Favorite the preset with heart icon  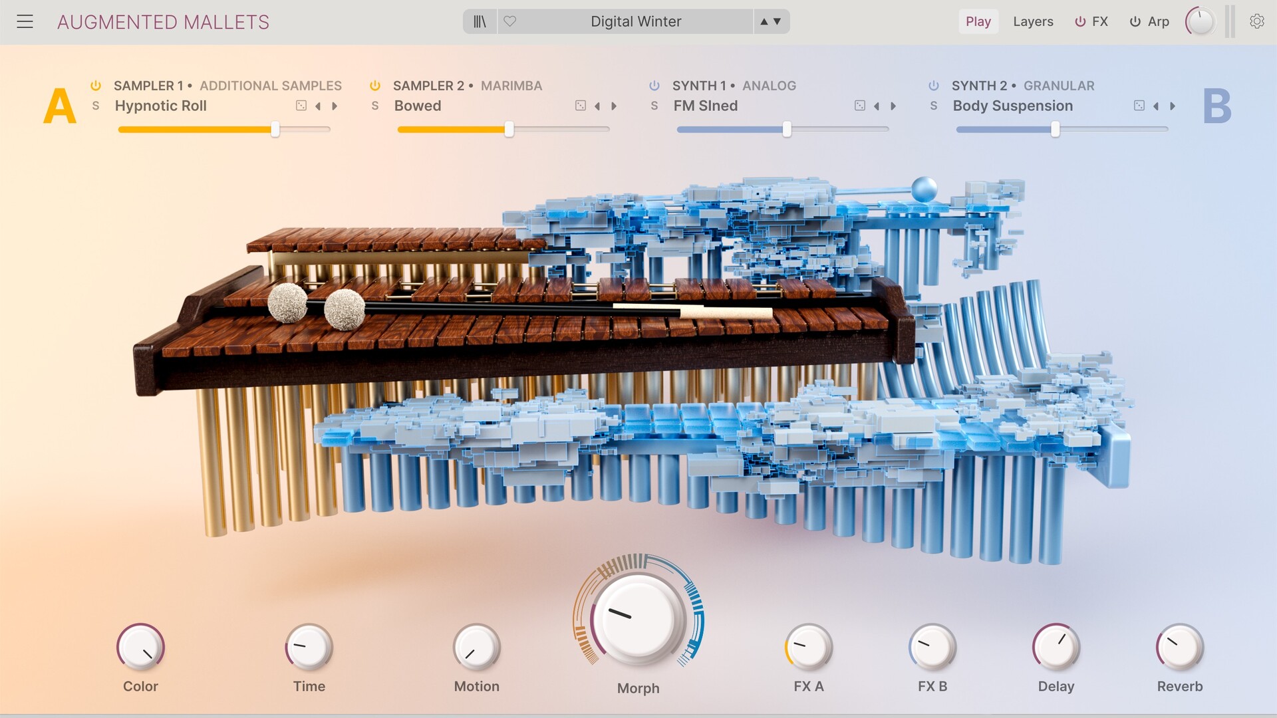[x=509, y=21]
